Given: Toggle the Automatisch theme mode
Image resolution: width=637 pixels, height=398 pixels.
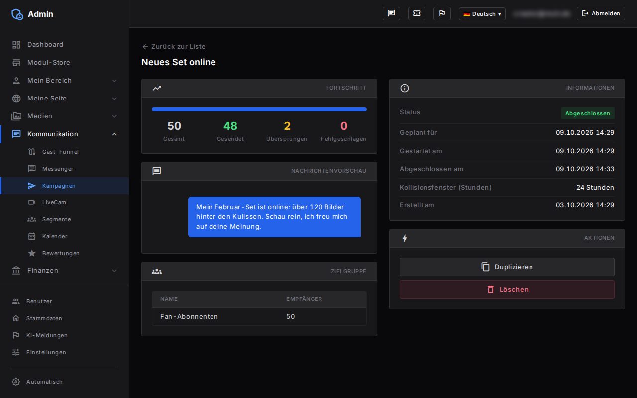Looking at the screenshot, I should coord(65,382).
